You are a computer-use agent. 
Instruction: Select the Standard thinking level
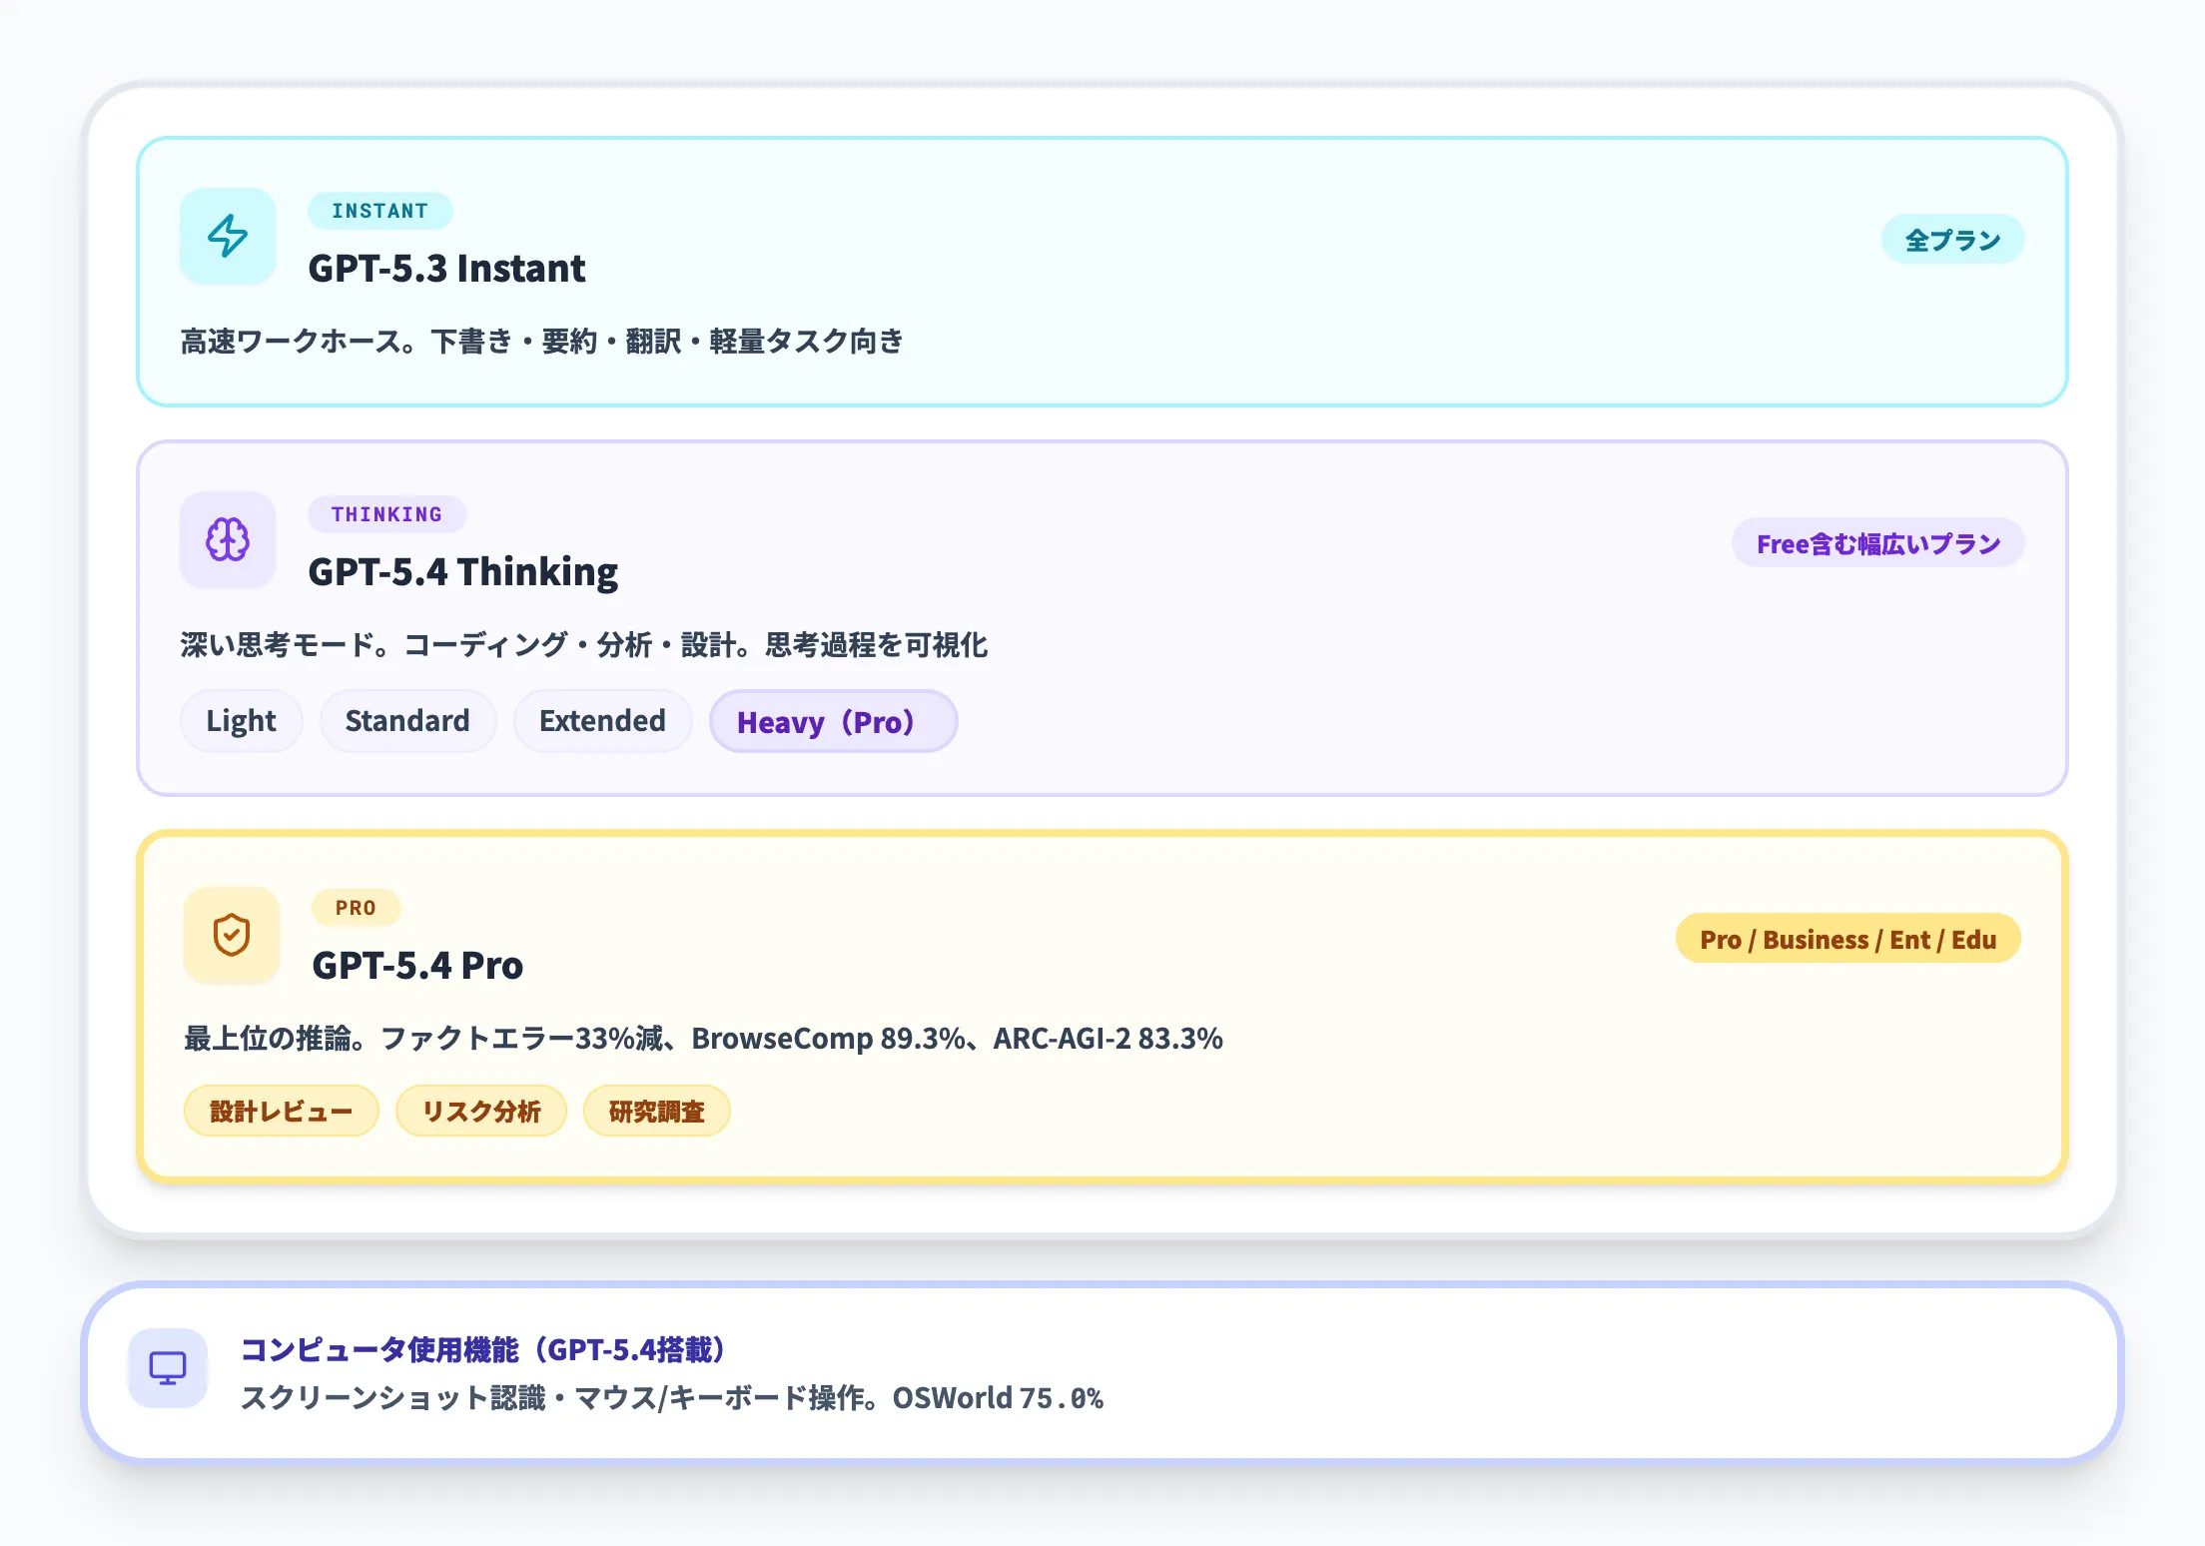(x=407, y=721)
